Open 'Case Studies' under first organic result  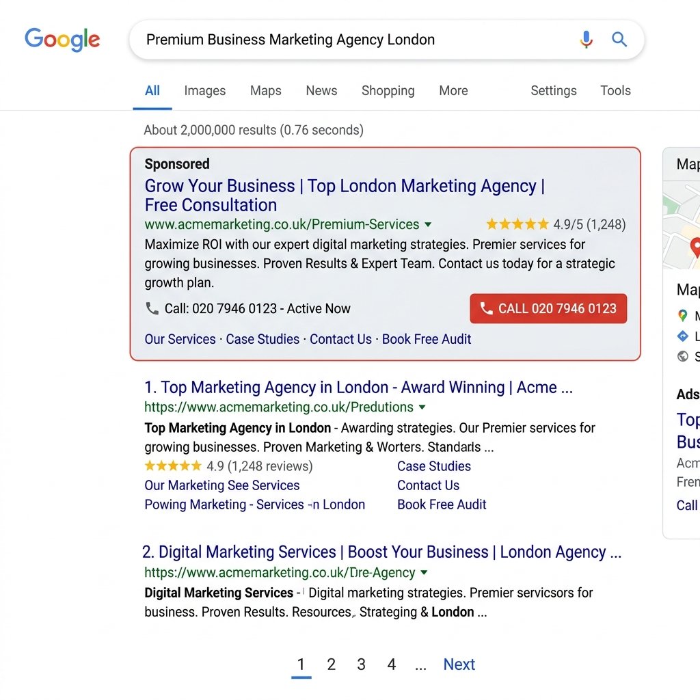434,466
